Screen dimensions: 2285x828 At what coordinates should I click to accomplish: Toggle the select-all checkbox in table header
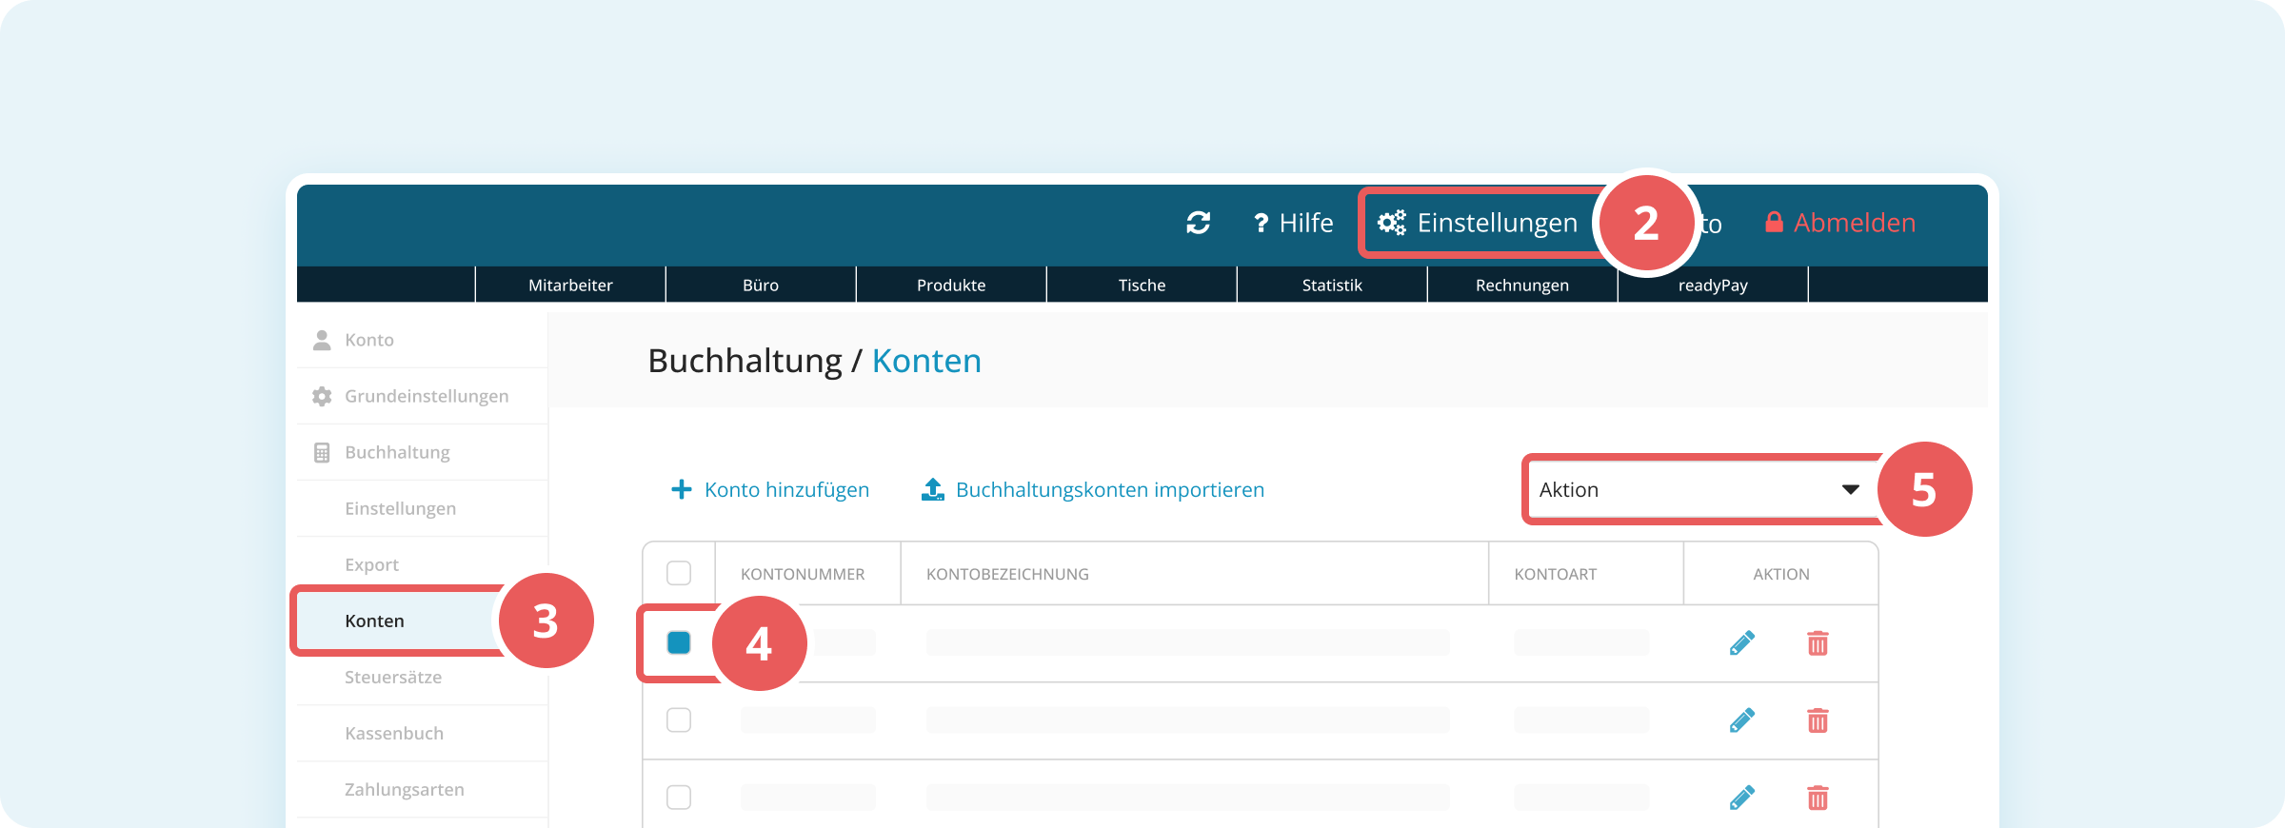(679, 573)
